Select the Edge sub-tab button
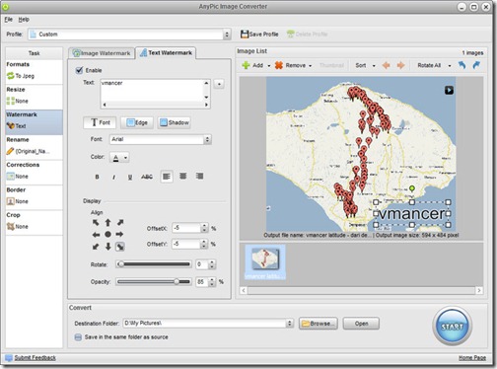 137,122
